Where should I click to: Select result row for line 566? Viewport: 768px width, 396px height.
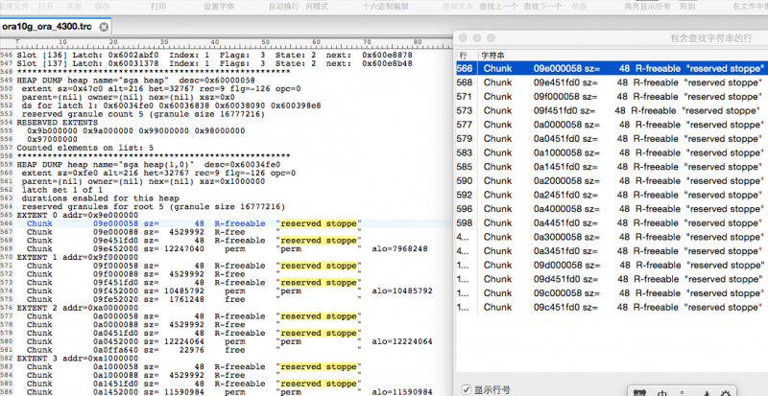612,68
